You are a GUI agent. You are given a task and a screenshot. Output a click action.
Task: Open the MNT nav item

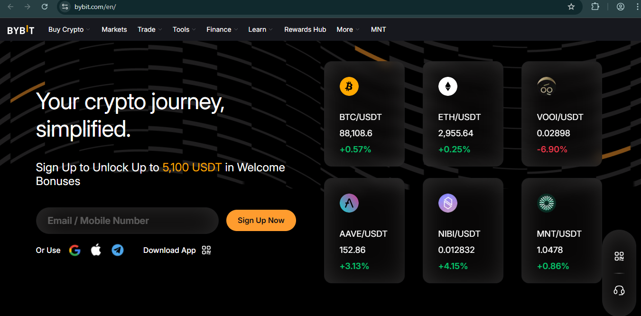pyautogui.click(x=379, y=29)
